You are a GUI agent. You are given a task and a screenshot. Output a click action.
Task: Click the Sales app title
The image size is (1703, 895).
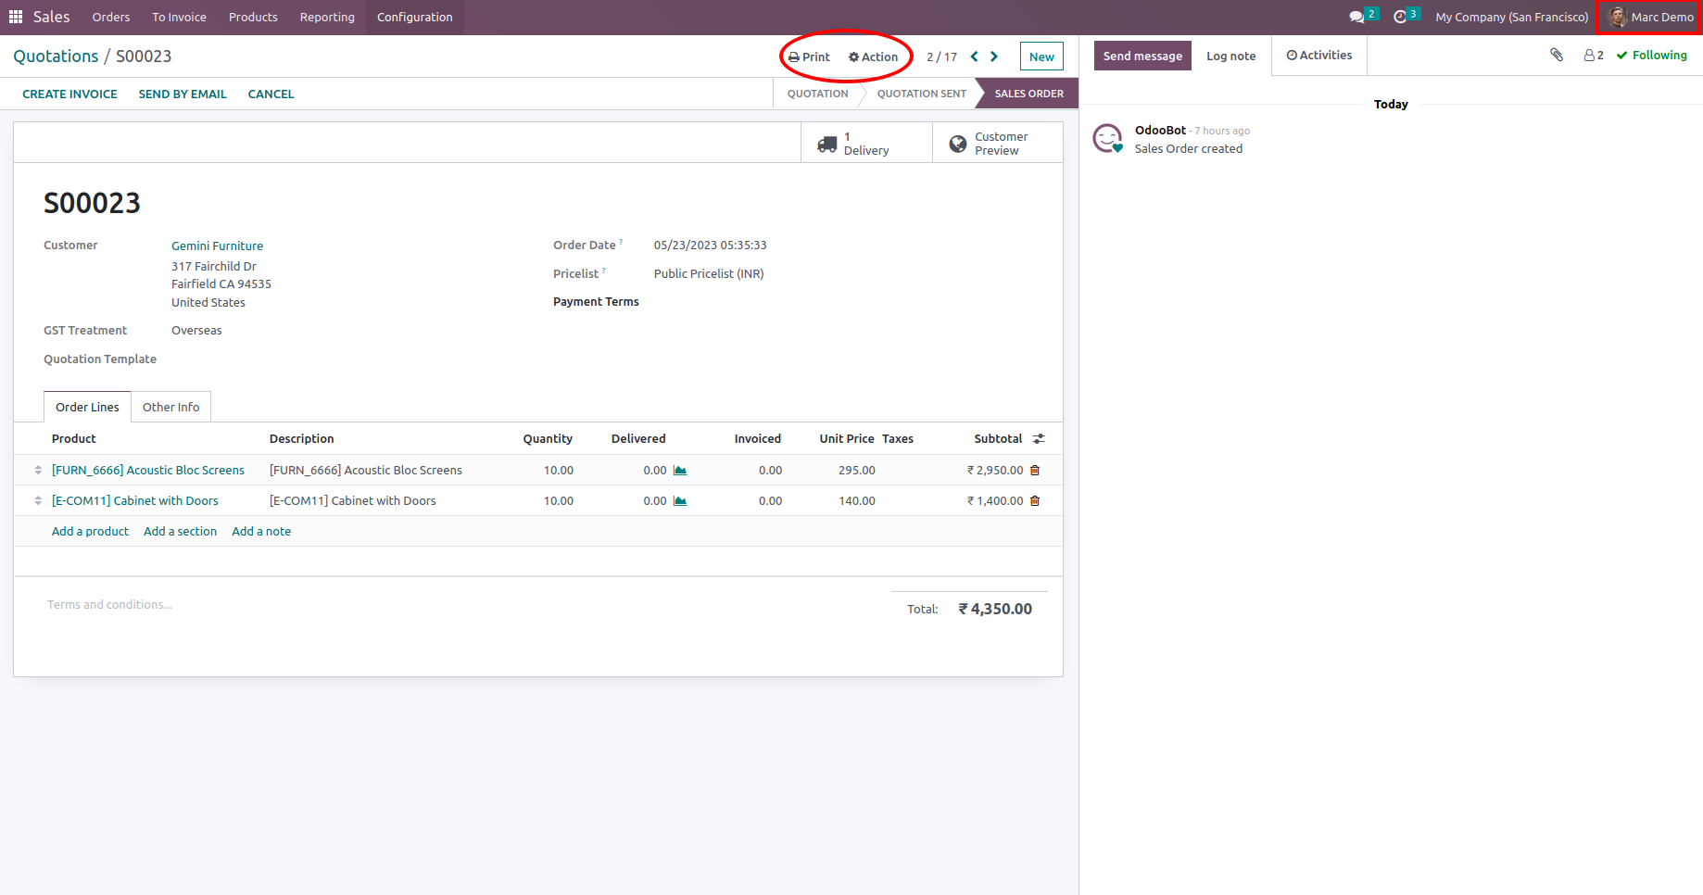[52, 17]
